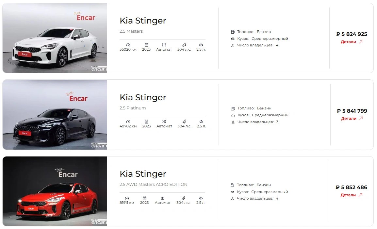Open Детали for the ₽ 5 852 486 car
Image resolution: width=377 pixels, height=229 pixels.
click(351, 195)
